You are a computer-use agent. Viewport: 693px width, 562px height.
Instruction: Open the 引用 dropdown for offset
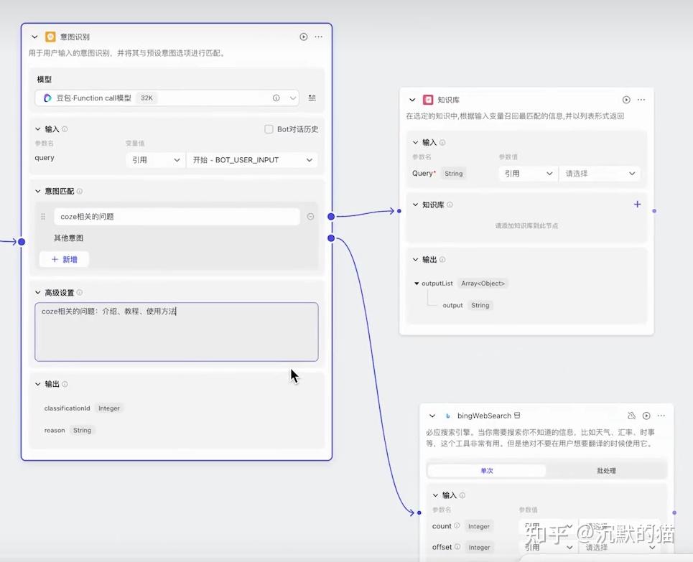(548, 548)
